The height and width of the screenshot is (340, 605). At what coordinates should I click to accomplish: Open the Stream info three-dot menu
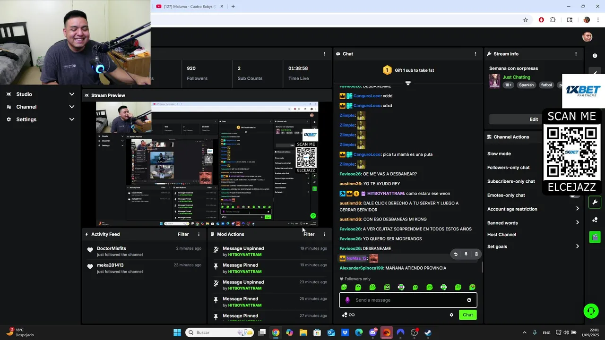point(576,54)
